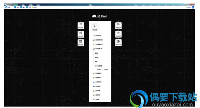200x108 pixels.
Task: Open the blue chat bubble item
Action: (x=97, y=86)
